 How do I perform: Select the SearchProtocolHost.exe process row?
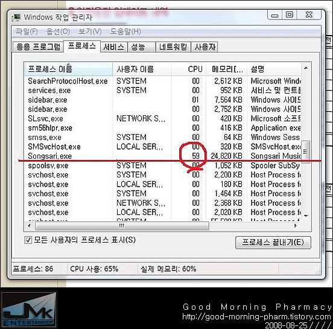pyautogui.click(x=163, y=81)
